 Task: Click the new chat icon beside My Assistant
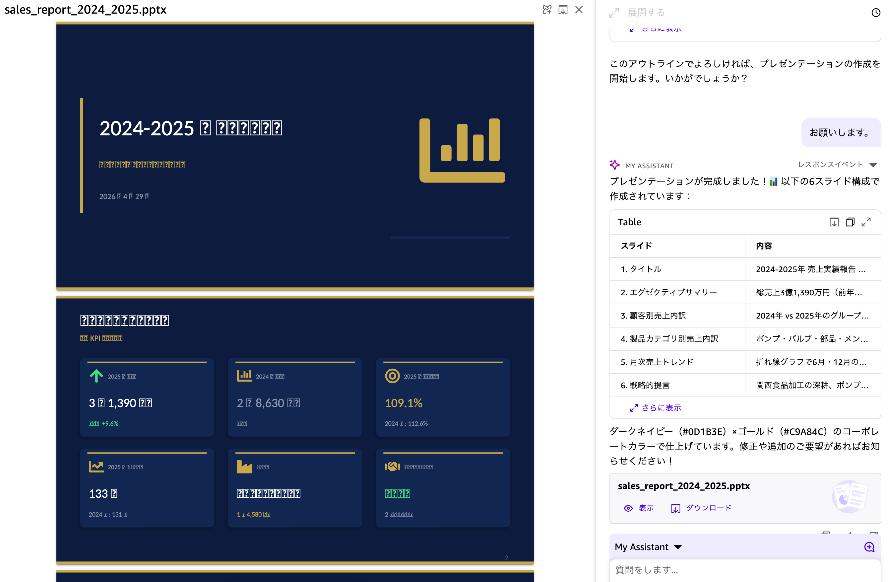(x=869, y=547)
